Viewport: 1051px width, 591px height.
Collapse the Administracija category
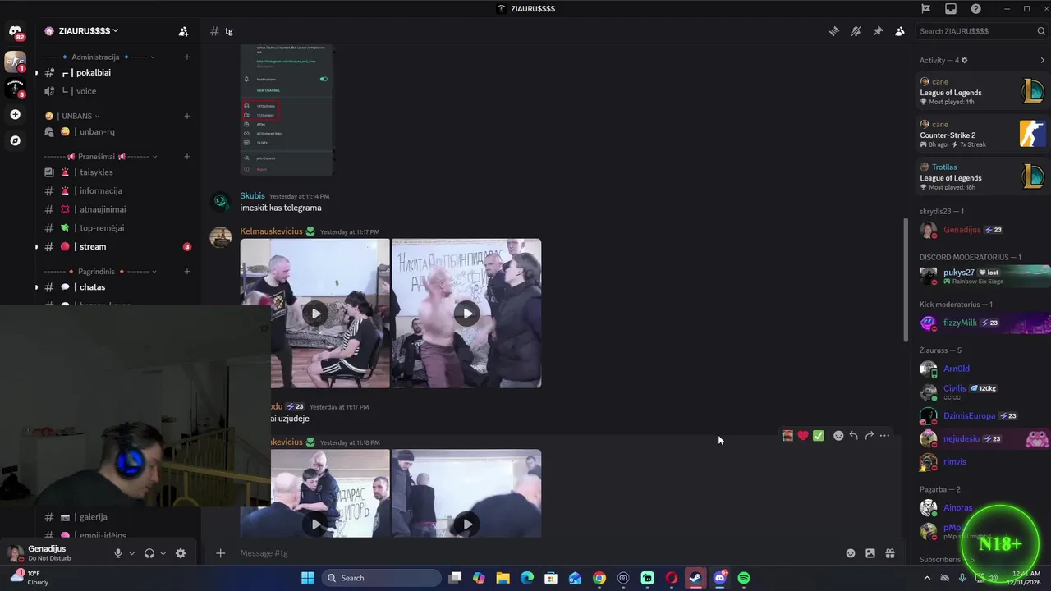[99, 57]
